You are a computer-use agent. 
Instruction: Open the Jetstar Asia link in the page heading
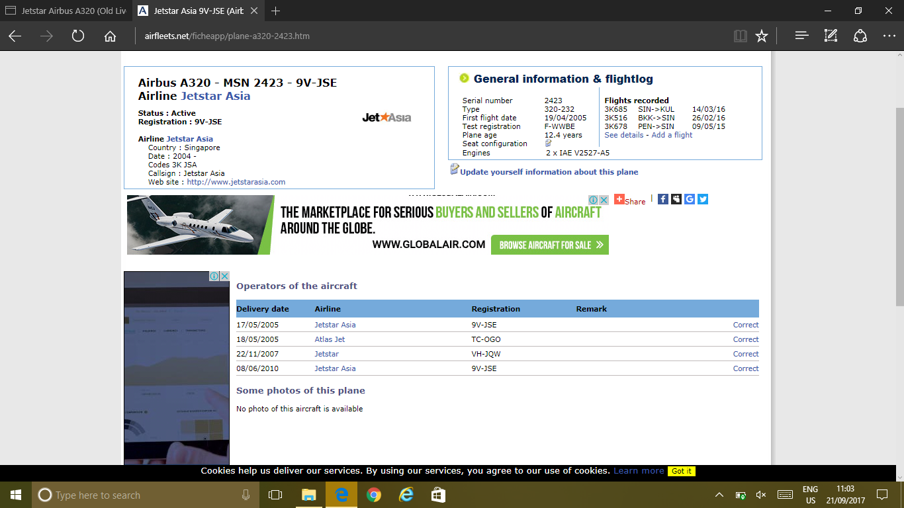(x=216, y=96)
